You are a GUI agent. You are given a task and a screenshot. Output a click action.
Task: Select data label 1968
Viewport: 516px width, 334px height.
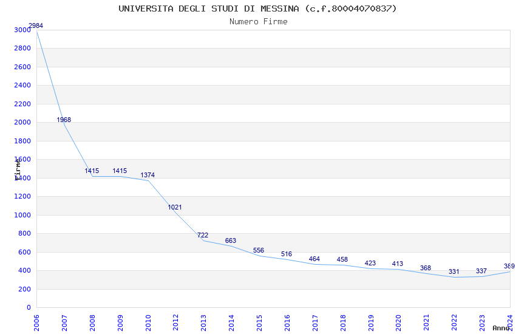(x=64, y=120)
